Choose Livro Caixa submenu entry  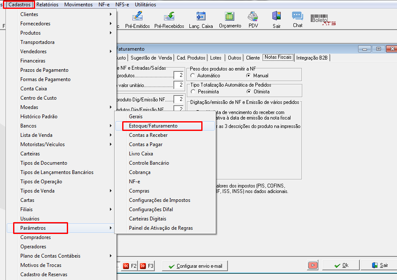[x=165, y=154]
